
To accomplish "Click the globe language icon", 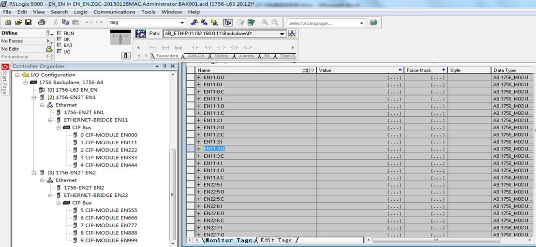I will coord(373,23).
